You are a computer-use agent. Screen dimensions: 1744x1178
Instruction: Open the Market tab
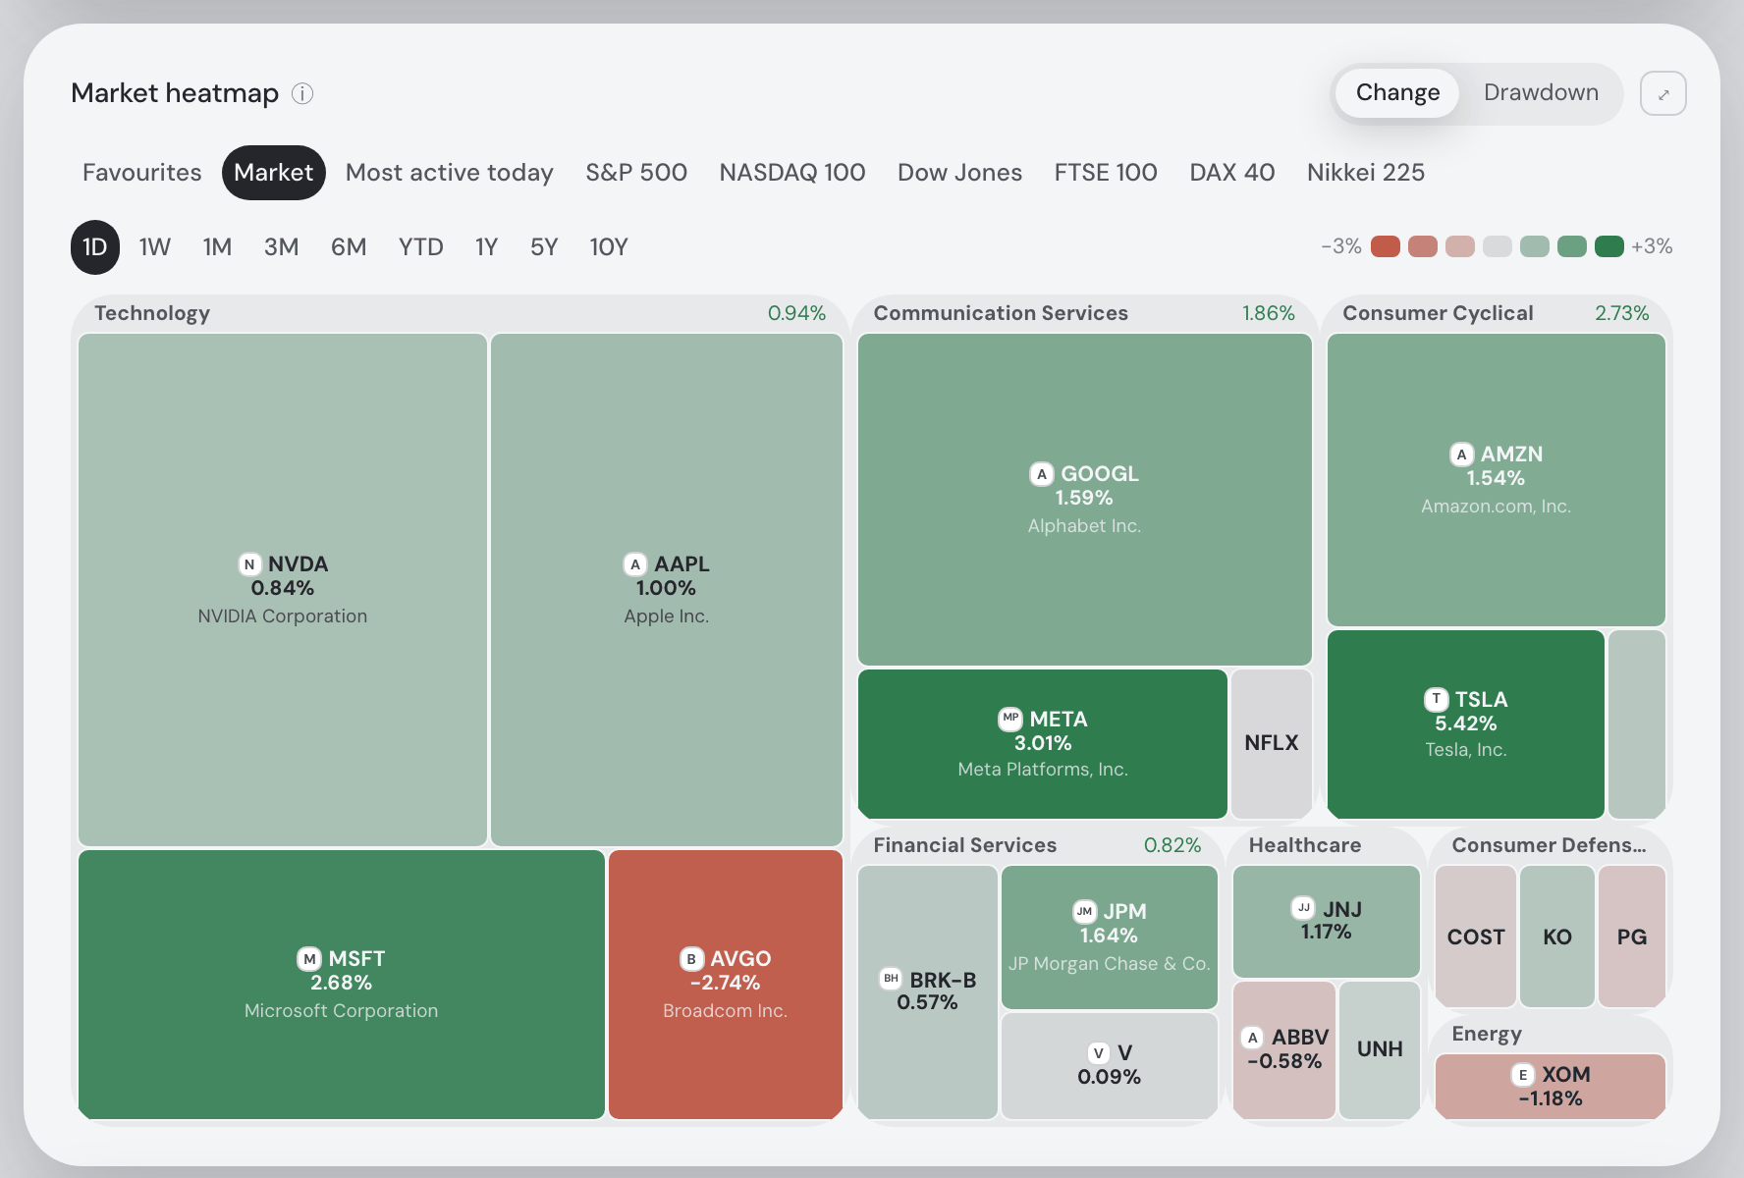pos(274,173)
